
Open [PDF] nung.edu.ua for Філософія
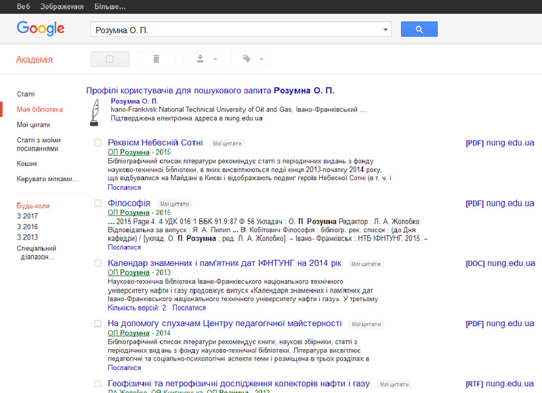point(500,203)
